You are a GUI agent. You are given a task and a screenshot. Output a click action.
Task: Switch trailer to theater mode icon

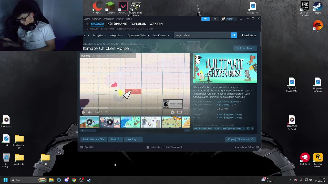coord(180,112)
